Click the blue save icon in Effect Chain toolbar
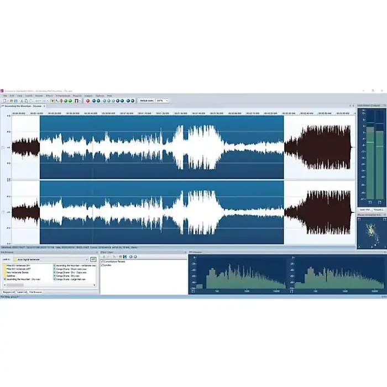 (125, 257)
